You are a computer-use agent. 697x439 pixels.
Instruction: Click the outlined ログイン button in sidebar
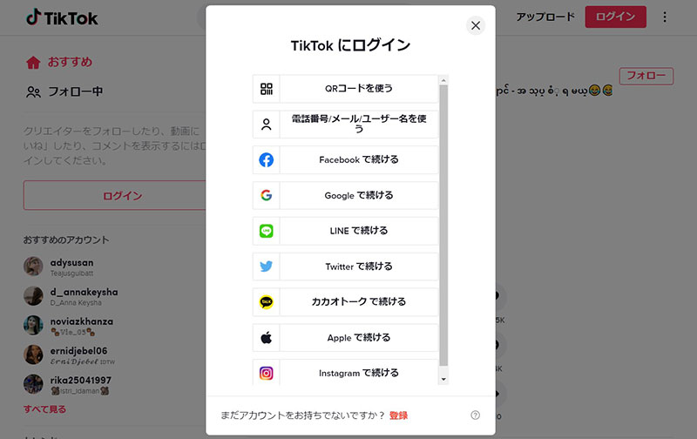pyautogui.click(x=115, y=195)
